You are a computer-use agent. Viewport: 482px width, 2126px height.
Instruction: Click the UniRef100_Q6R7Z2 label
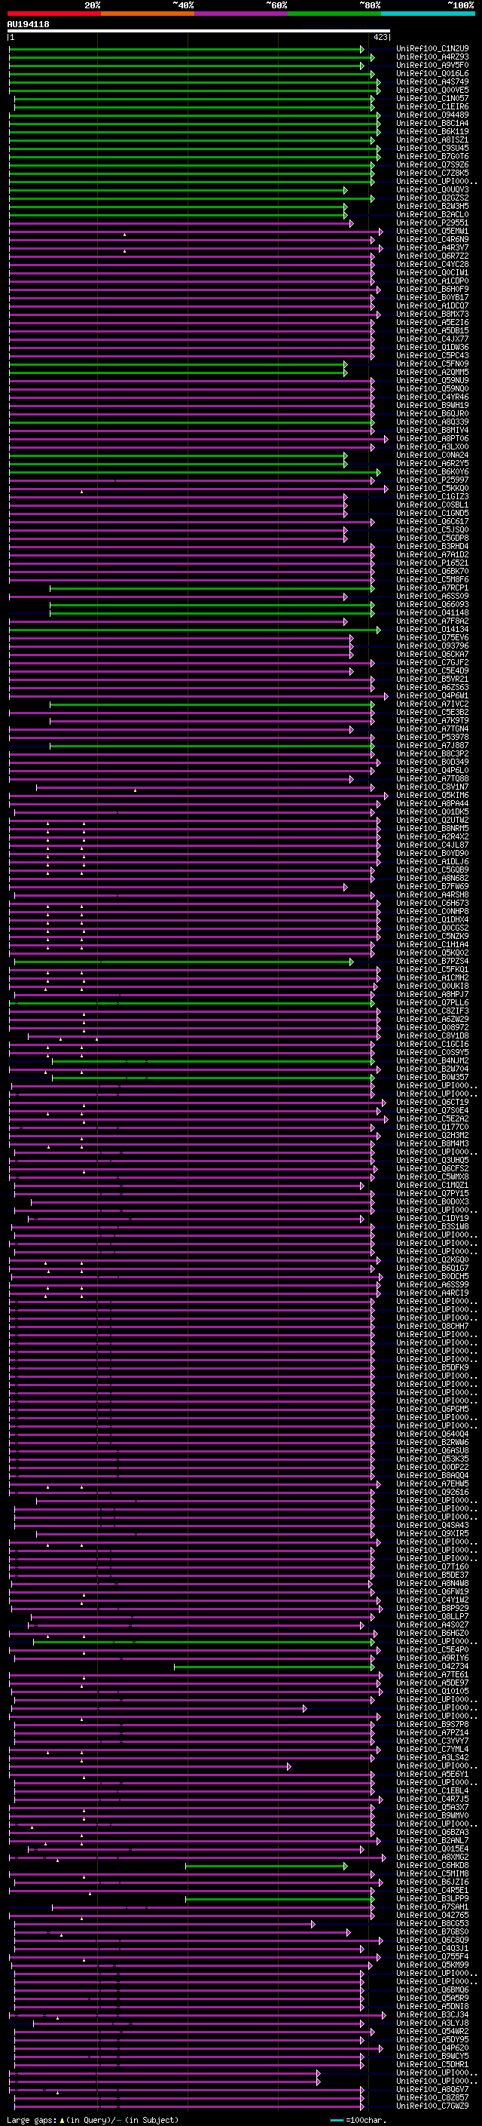[432, 256]
